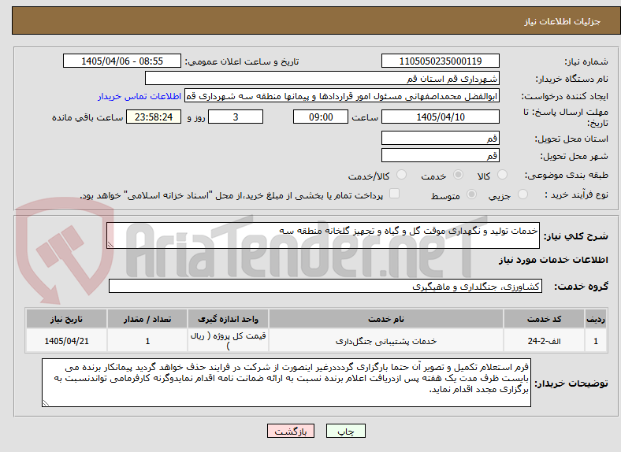
Task: Click the requester field ابوالفضل محمداصفهانی
Action: 342,96
